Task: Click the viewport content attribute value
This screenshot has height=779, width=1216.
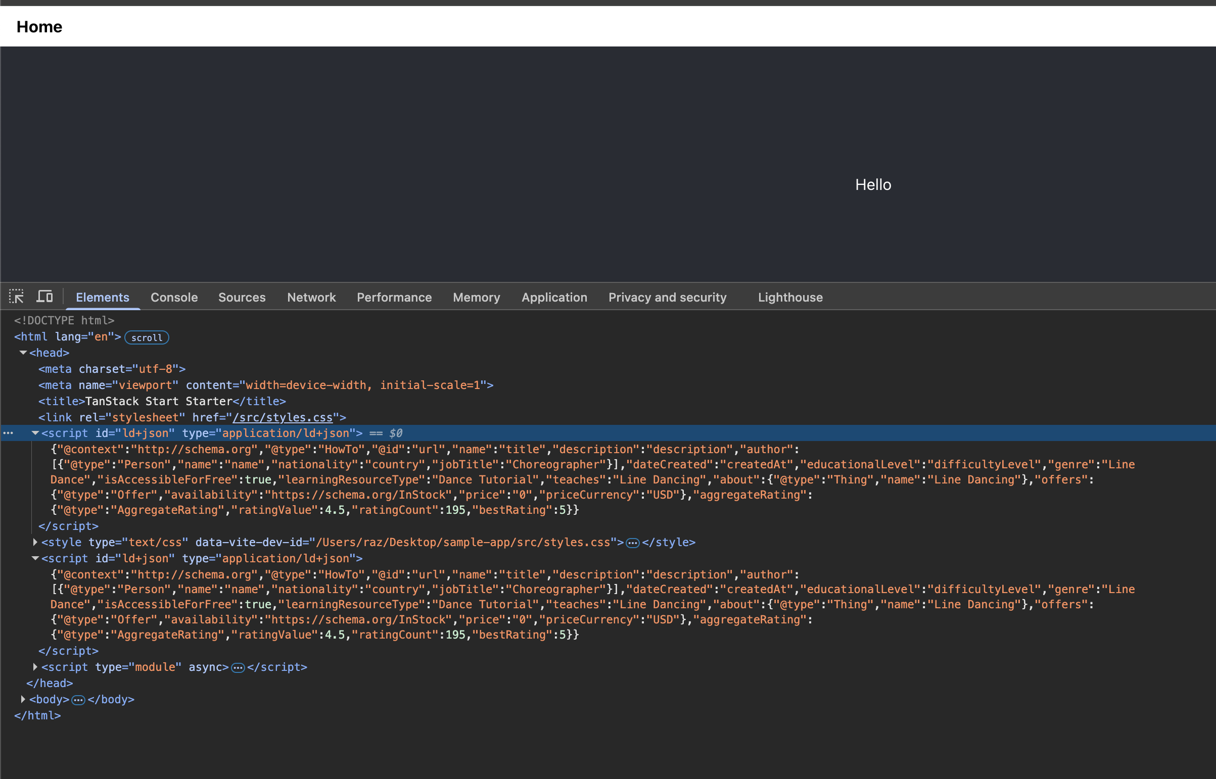Action: click(363, 385)
